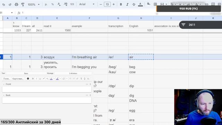Apply the percent number format
The height and width of the screenshot is (125, 222).
tap(52, 5)
